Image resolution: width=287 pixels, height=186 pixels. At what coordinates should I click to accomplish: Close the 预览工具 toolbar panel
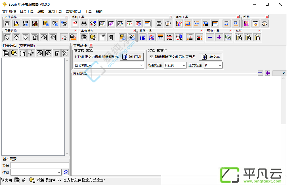(231, 31)
